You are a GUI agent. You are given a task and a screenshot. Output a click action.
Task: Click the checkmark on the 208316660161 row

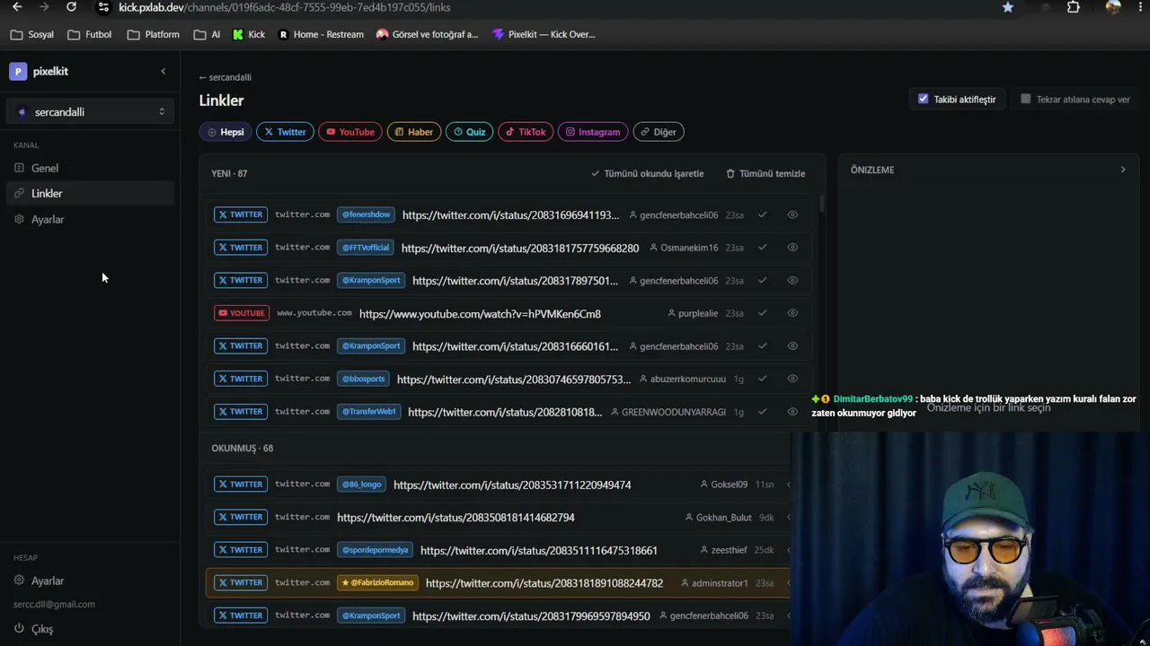[763, 346]
